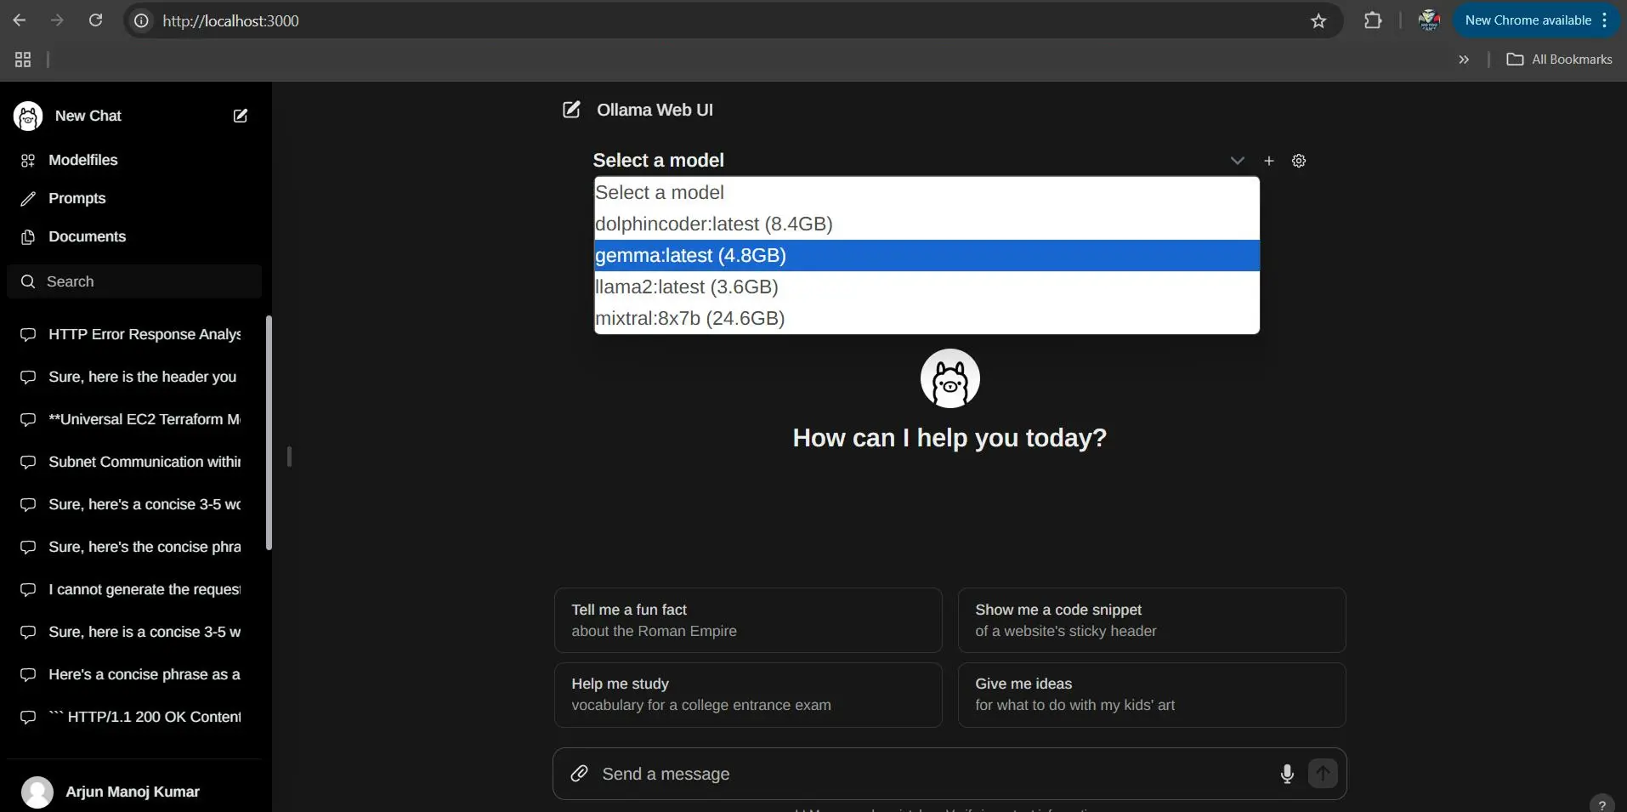The image size is (1627, 812).
Task: Open help with the question mark button
Action: tap(1601, 804)
